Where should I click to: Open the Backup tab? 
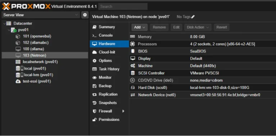point(110,86)
